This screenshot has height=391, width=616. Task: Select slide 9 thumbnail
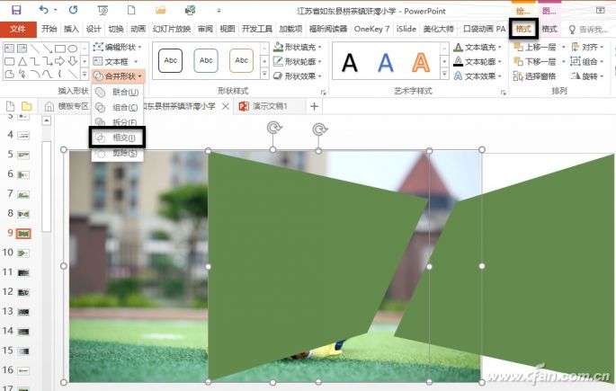tap(23, 234)
